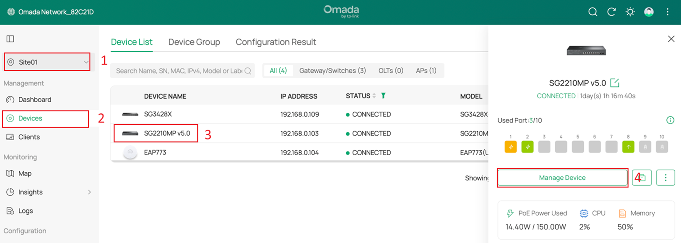
Task: Click the Omada by tp-link logo
Action: coord(341,12)
